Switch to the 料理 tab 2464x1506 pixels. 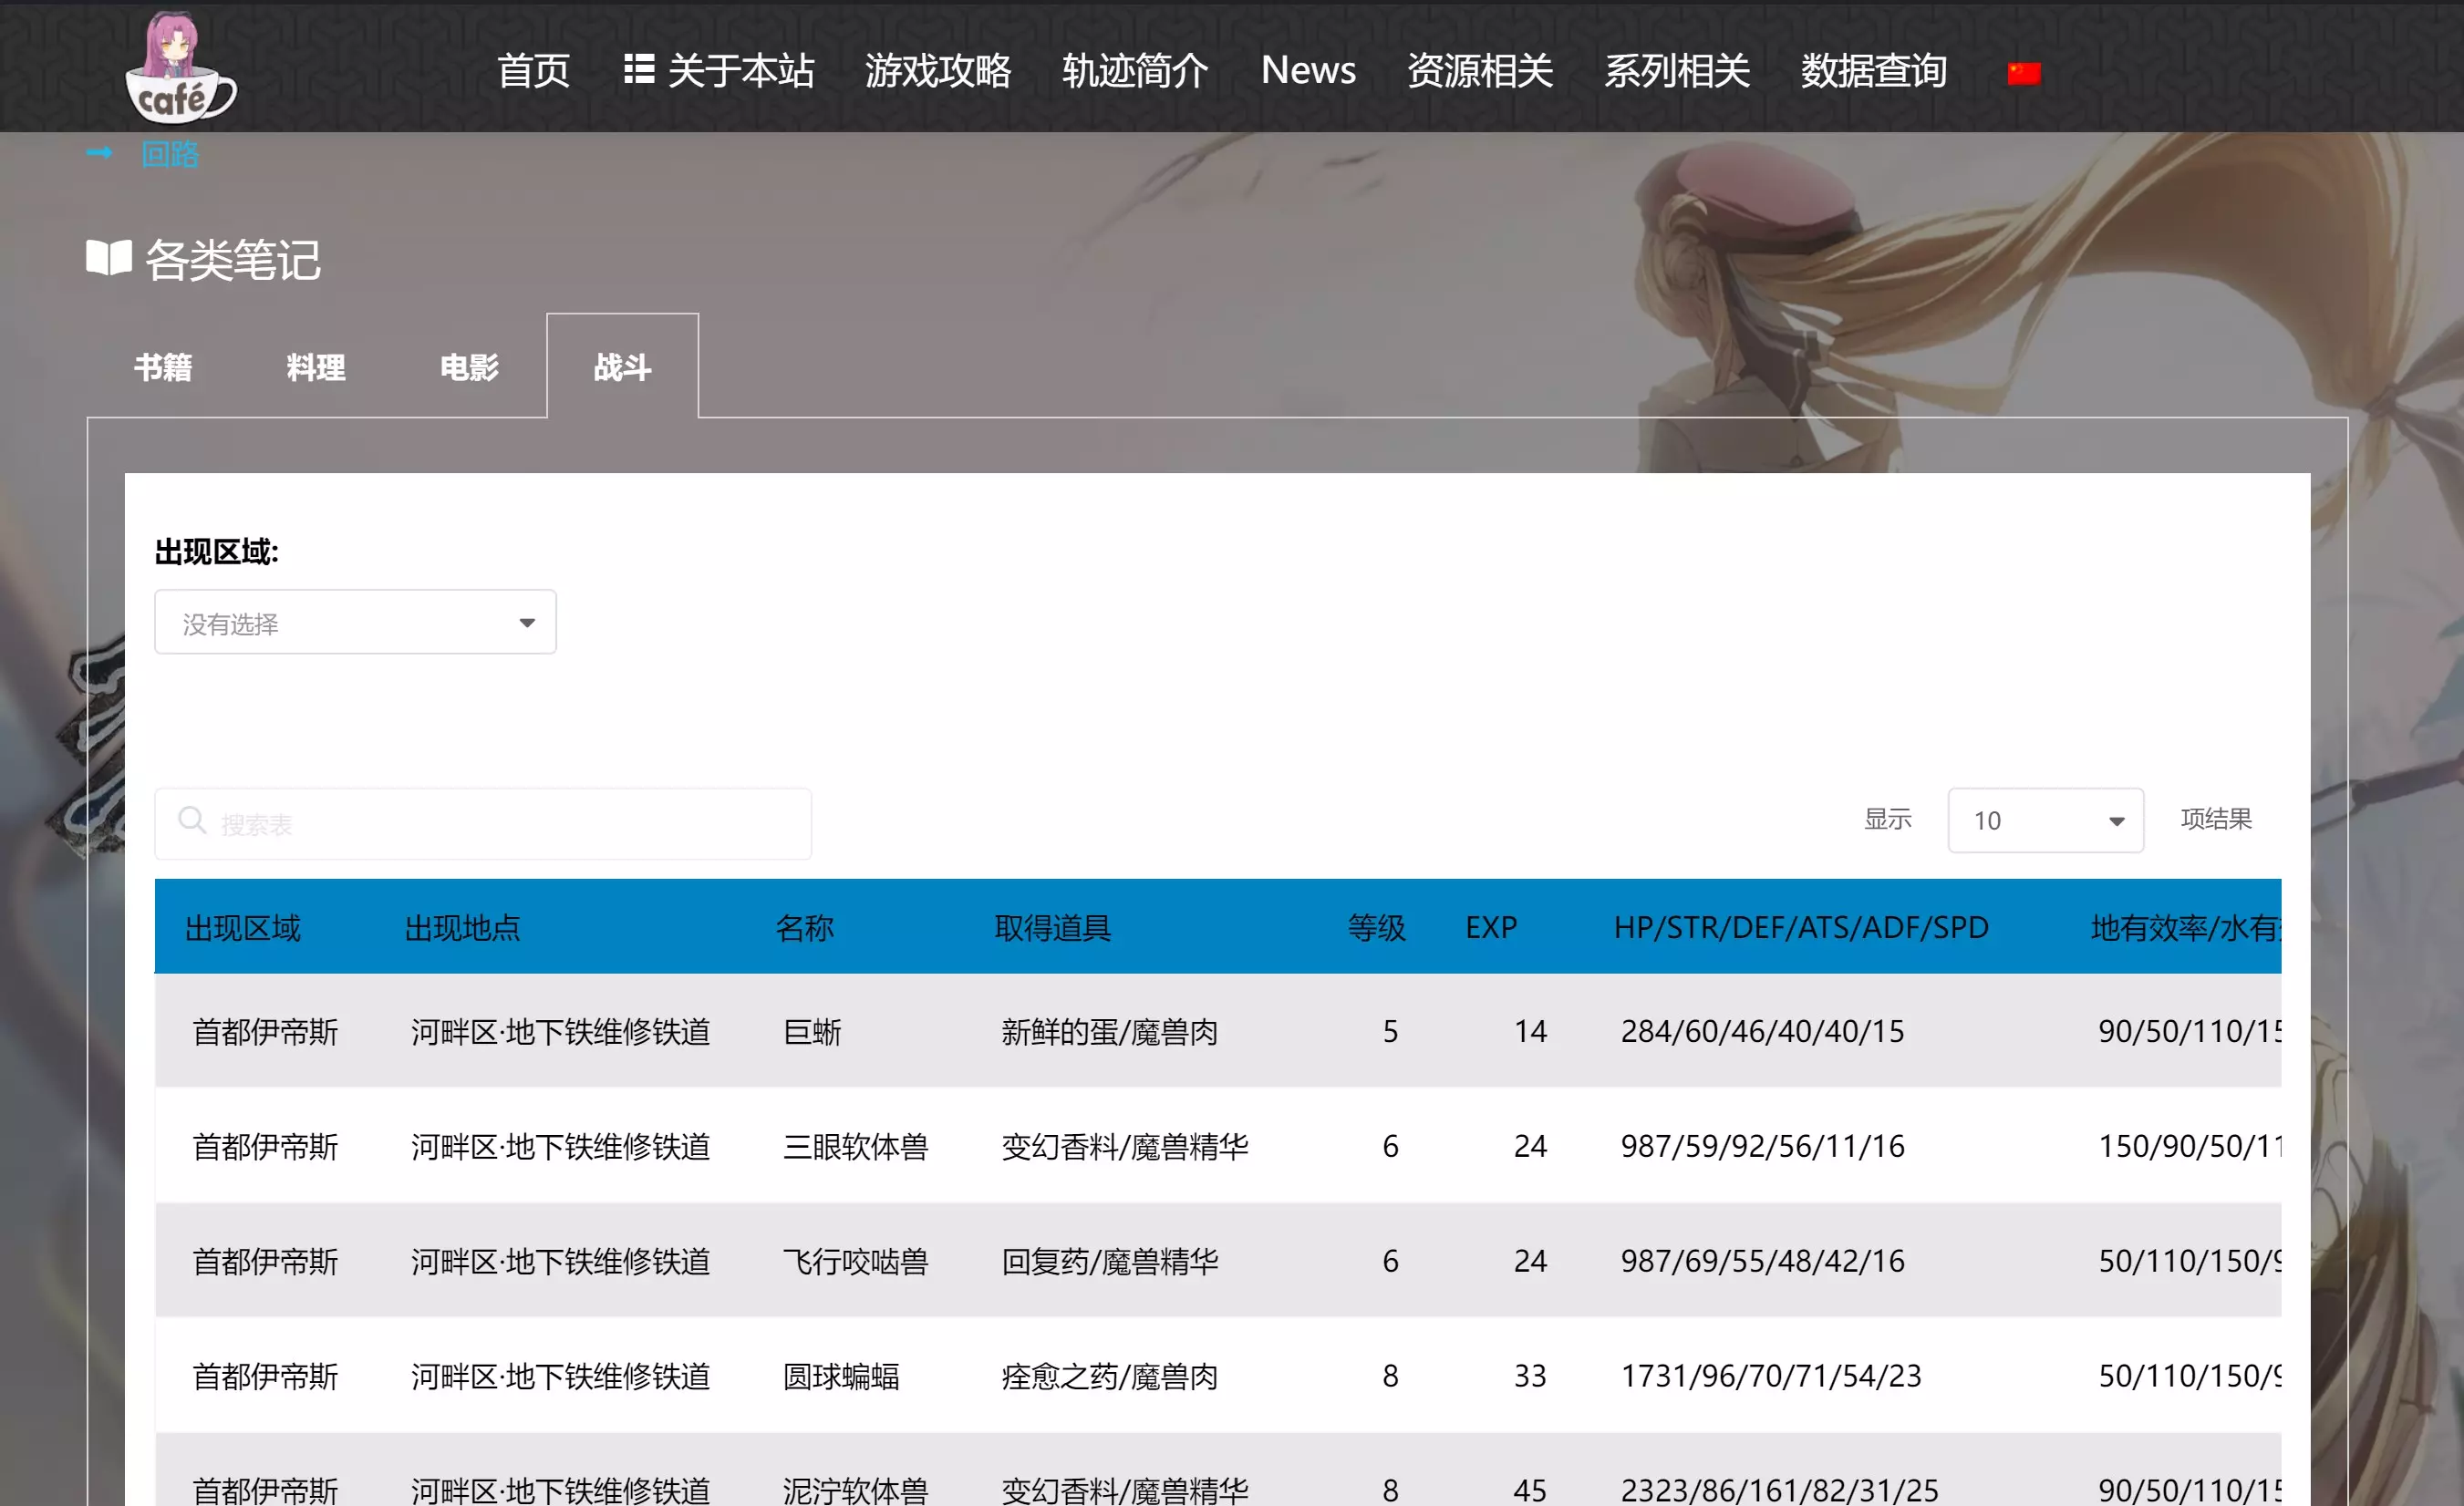coord(316,367)
